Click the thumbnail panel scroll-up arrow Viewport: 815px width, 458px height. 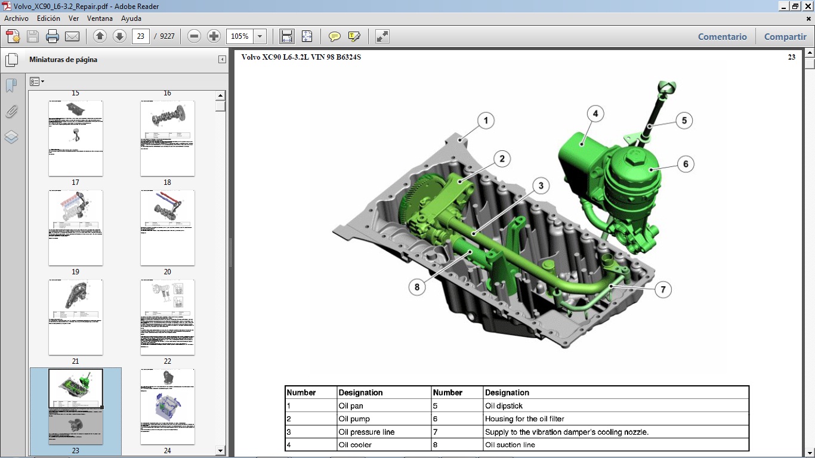tap(221, 95)
